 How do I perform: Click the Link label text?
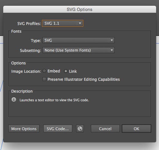click(x=73, y=71)
